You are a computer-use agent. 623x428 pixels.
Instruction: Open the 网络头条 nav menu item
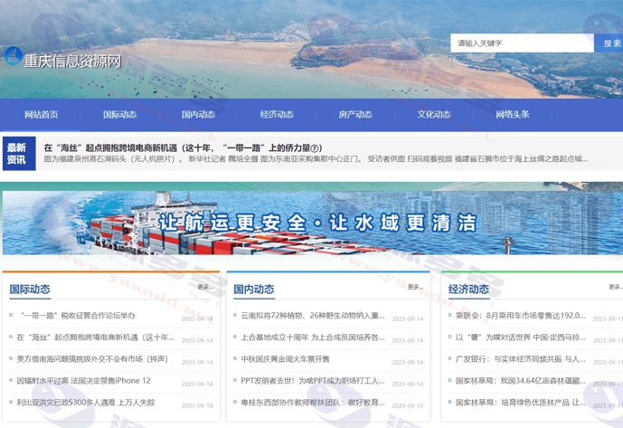pyautogui.click(x=512, y=115)
